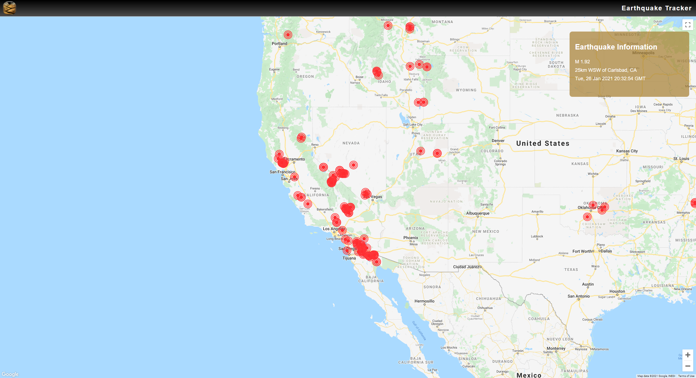Click the Denver city label

pos(498,141)
